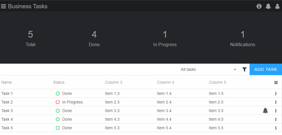Open Task 1 more options kebab
Image resolution: width=282 pixels, height=135 pixels.
point(276,93)
